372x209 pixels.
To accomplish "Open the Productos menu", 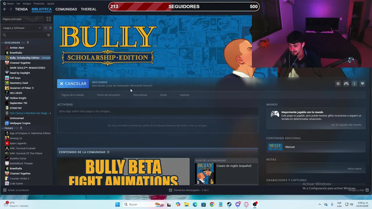I will (39, 3).
